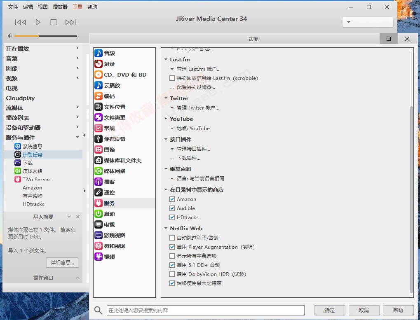Screen dimensions: 420x320
Task: Toggle 始终使用最大比特率 checkbox
Action: (x=172, y=283)
